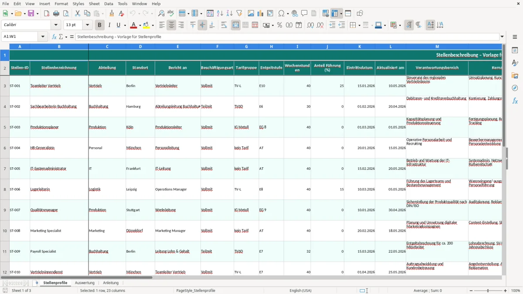
Task: Toggle Align Right
Action: tap(181, 25)
